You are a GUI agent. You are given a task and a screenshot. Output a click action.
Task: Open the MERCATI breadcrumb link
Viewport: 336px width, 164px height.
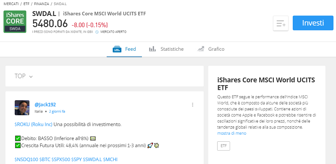pyautogui.click(x=11, y=4)
